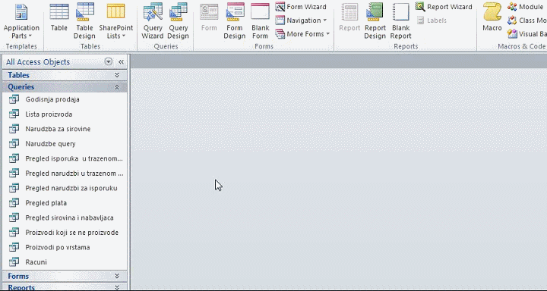Launch the Report Wizard
Viewport: 547px width, 291px height.
(x=444, y=7)
